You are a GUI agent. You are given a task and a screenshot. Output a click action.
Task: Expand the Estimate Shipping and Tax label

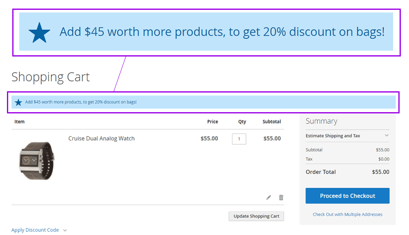click(333, 136)
